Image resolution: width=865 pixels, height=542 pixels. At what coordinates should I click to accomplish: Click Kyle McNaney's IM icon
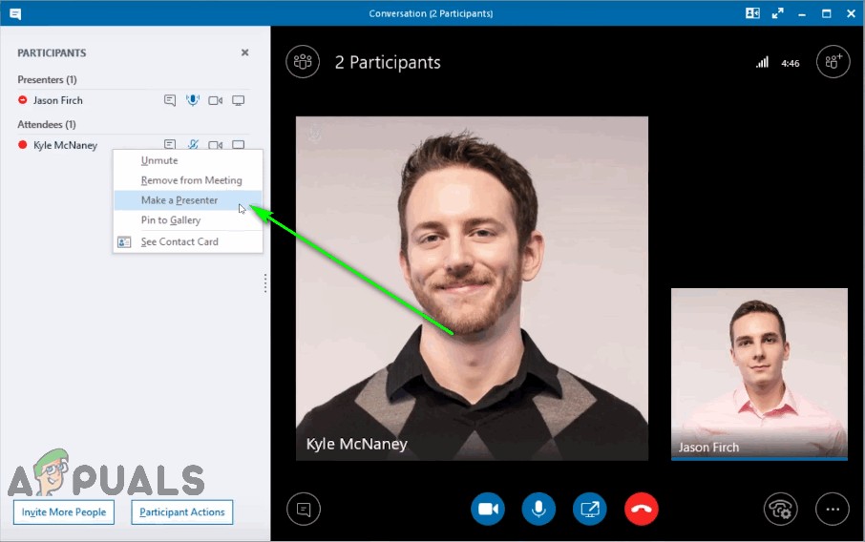(170, 144)
